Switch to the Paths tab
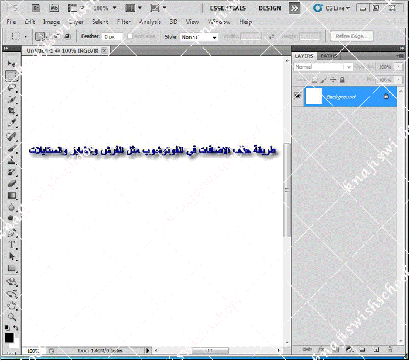 click(329, 56)
